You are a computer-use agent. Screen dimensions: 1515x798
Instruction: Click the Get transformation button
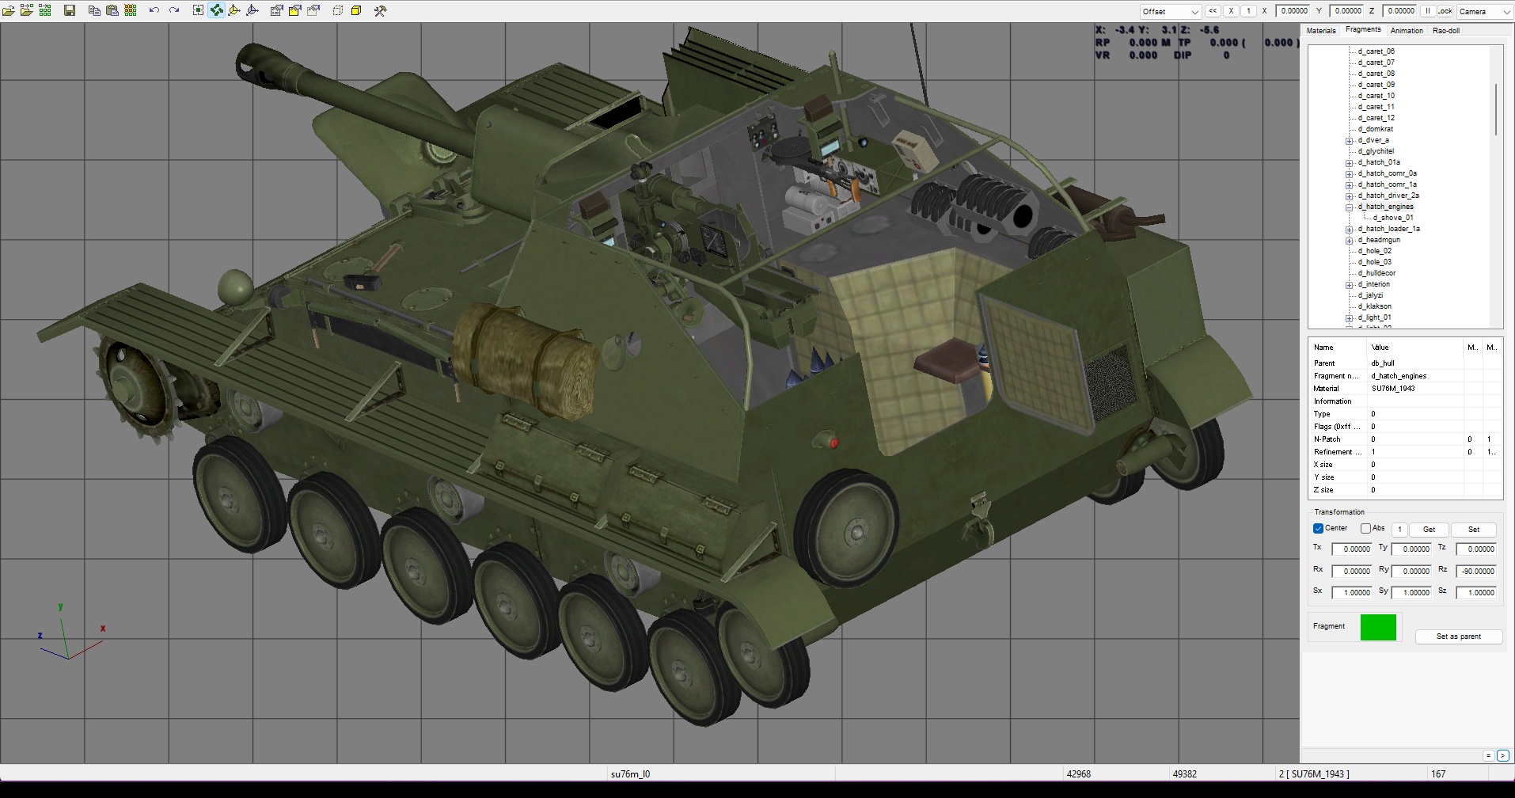[1429, 530]
